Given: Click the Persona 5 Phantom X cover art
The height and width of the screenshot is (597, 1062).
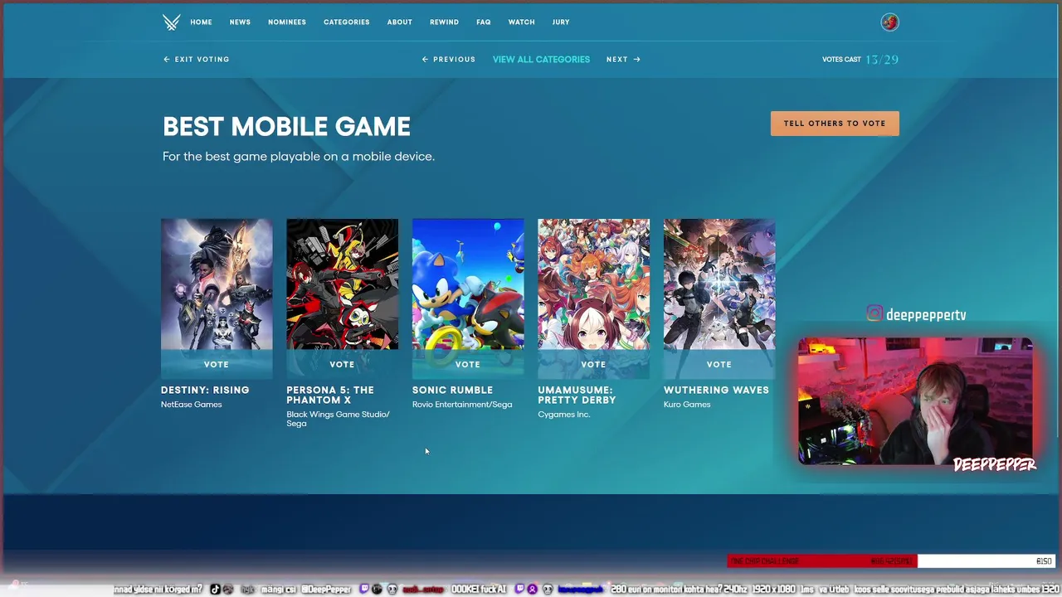Looking at the screenshot, I should (342, 284).
